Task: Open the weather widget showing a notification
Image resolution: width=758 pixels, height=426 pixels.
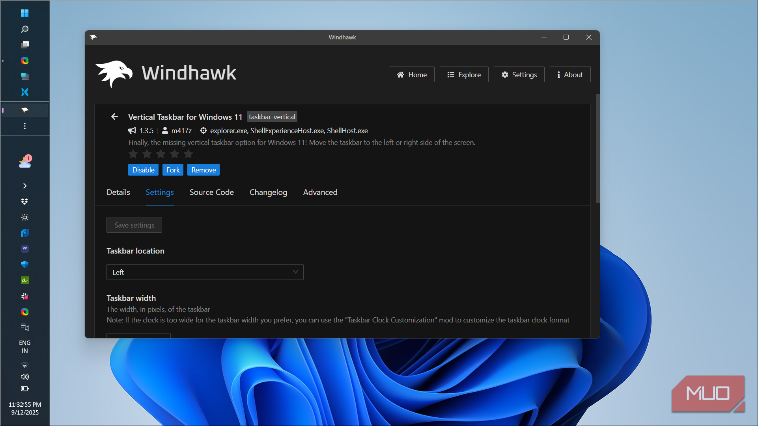Action: (x=25, y=162)
